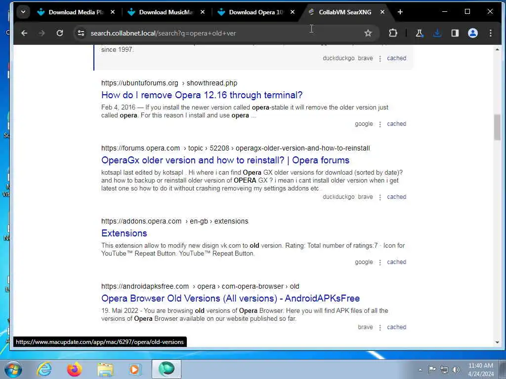This screenshot has height=379, width=506.
Task: Open cached copy of Extensions result
Action: click(x=396, y=262)
